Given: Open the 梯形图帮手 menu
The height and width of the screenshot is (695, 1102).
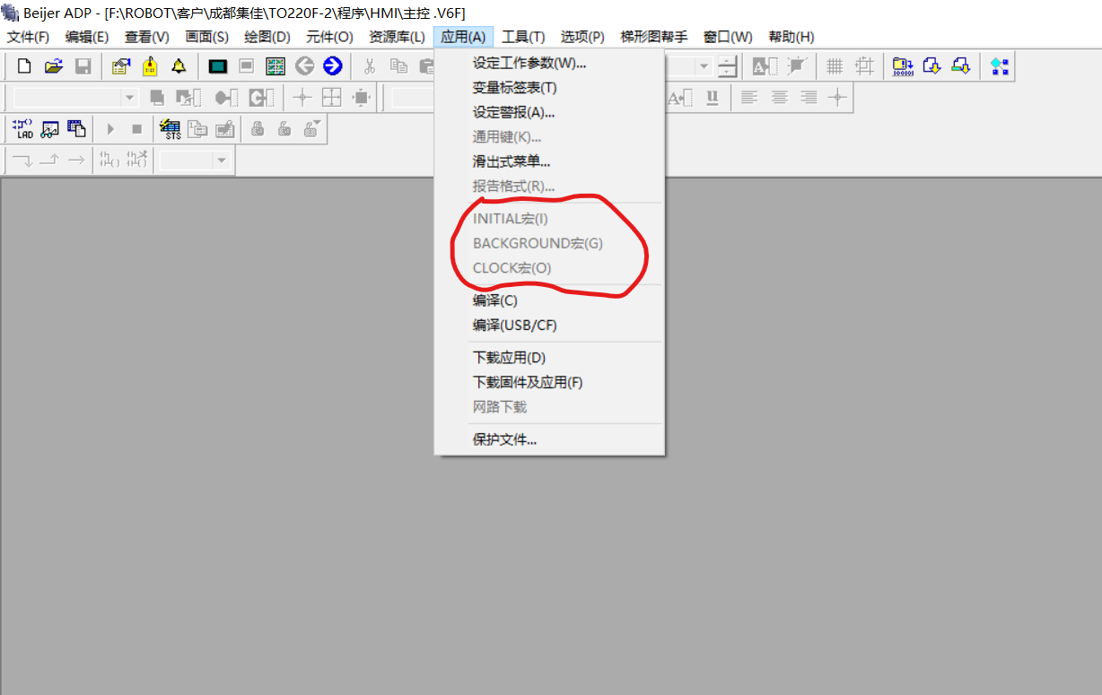Looking at the screenshot, I should 653,37.
